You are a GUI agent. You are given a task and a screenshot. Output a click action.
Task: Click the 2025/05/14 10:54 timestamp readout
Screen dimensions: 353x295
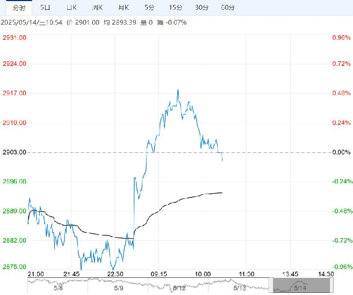click(x=31, y=23)
